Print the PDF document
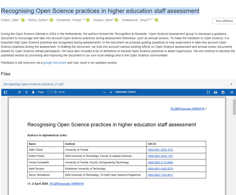This screenshot has width=236, height=195. click(216, 92)
